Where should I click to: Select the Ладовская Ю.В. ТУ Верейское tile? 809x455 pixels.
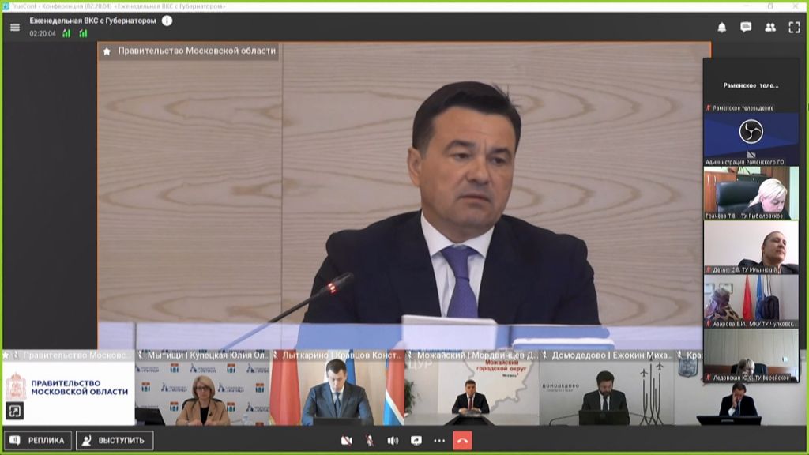click(x=751, y=355)
